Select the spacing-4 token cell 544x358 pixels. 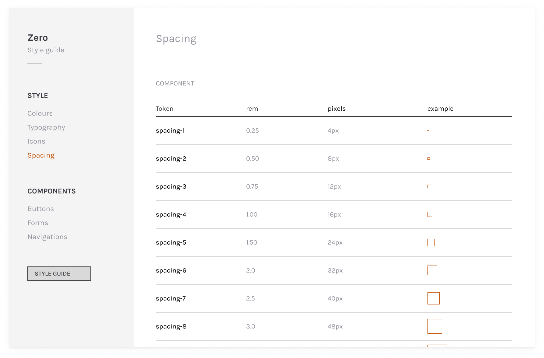[171, 215]
